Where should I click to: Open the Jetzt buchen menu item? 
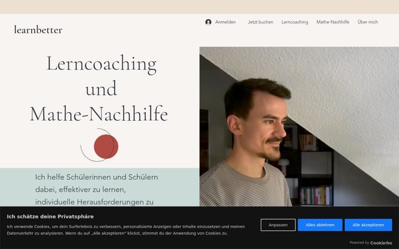260,22
